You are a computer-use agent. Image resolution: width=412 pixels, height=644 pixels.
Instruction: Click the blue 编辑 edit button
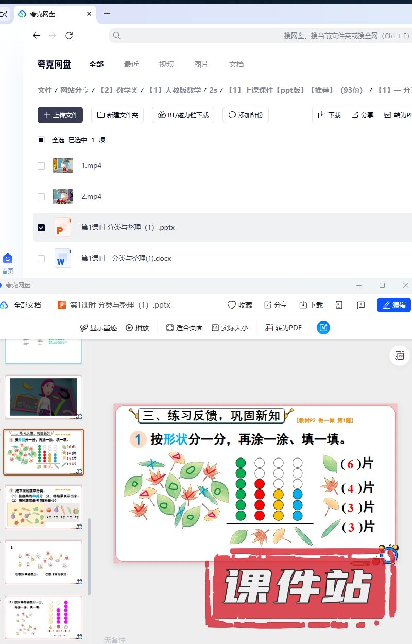(394, 305)
